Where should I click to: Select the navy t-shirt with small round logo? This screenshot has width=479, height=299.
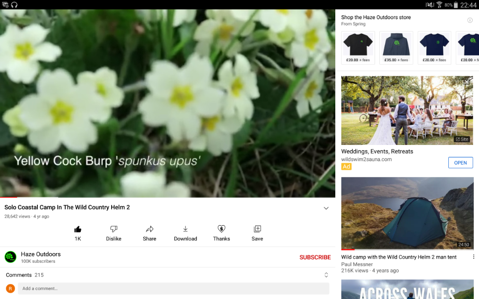(x=434, y=47)
